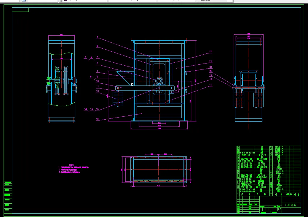This screenshot has height=217, width=308.
Task: Click leader callout number 23
Action: (x=210, y=52)
